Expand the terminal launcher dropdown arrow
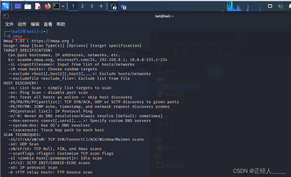291x177 pixels. tap(63, 6)
